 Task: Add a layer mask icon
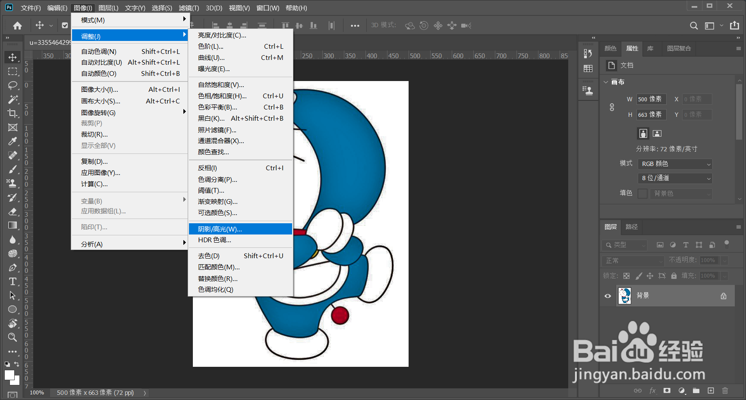click(x=667, y=391)
